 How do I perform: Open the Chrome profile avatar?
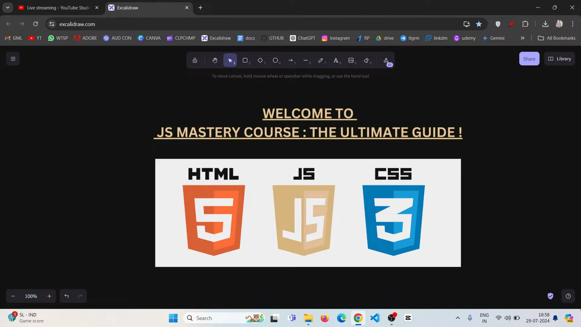coord(559,24)
